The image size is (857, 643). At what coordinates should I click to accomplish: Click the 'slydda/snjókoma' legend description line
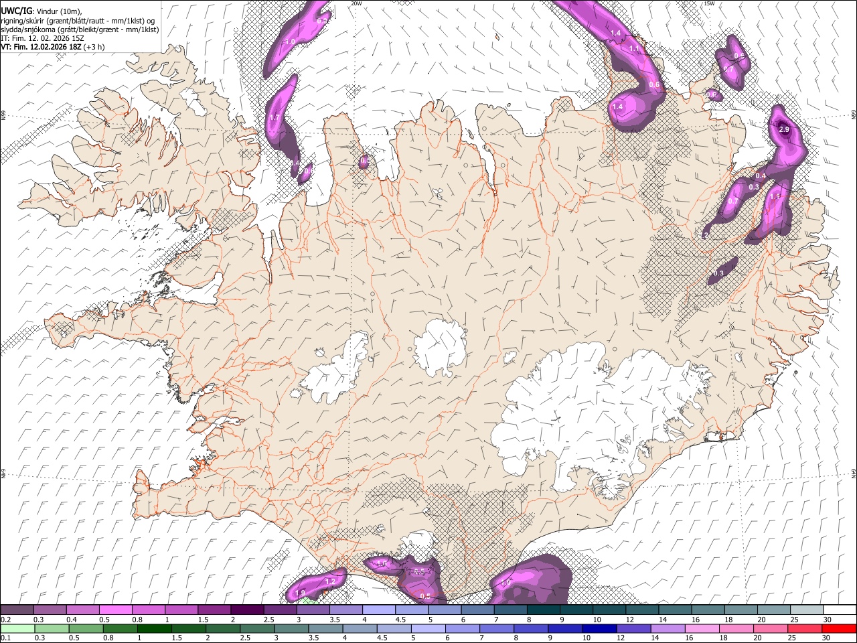80,29
